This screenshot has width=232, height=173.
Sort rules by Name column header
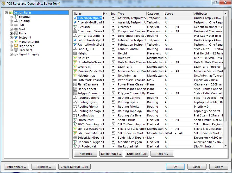coord(87,14)
